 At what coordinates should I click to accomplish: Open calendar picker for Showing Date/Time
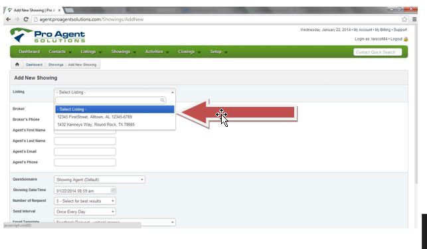click(x=113, y=190)
